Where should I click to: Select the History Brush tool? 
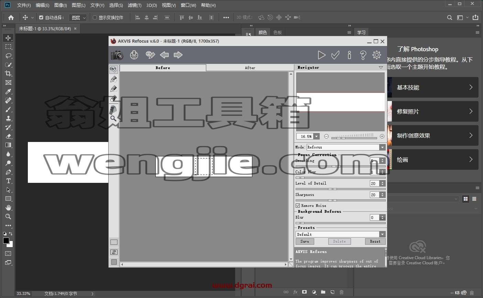[8, 127]
